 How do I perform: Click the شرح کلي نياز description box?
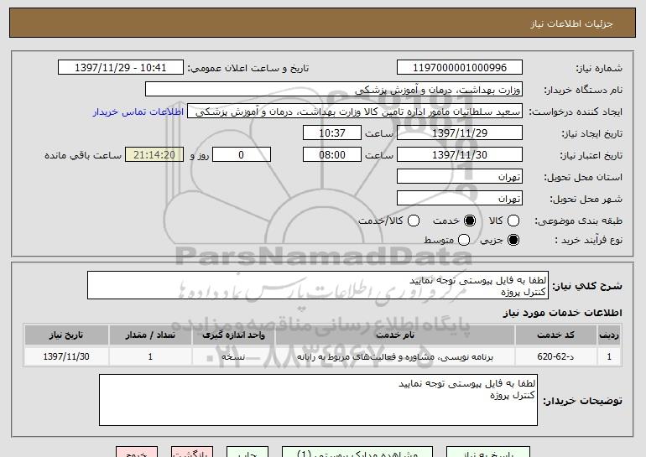coord(318,285)
